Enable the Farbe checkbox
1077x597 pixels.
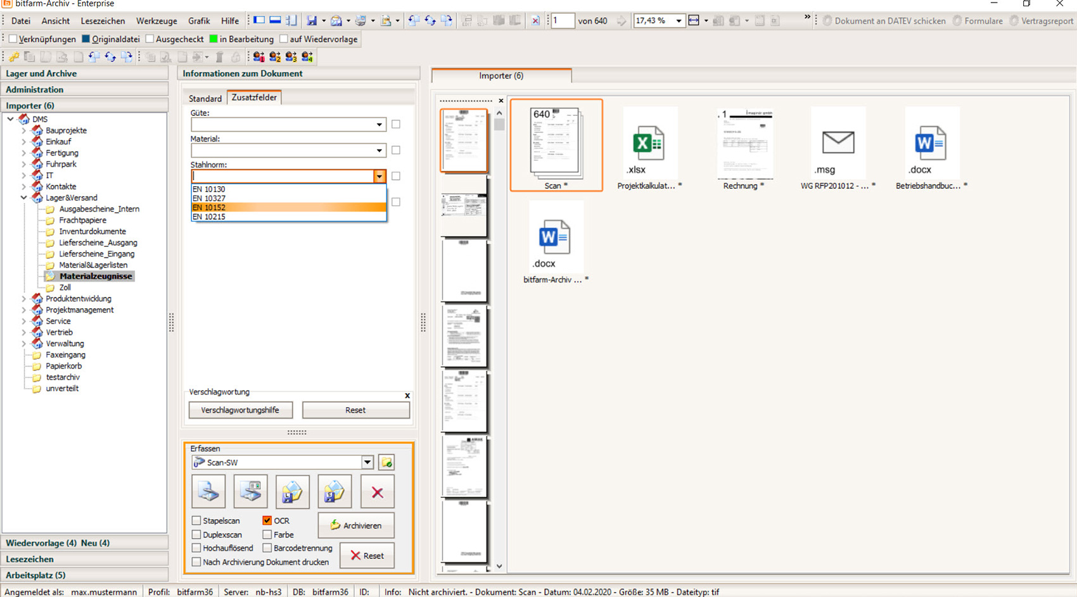tap(267, 534)
